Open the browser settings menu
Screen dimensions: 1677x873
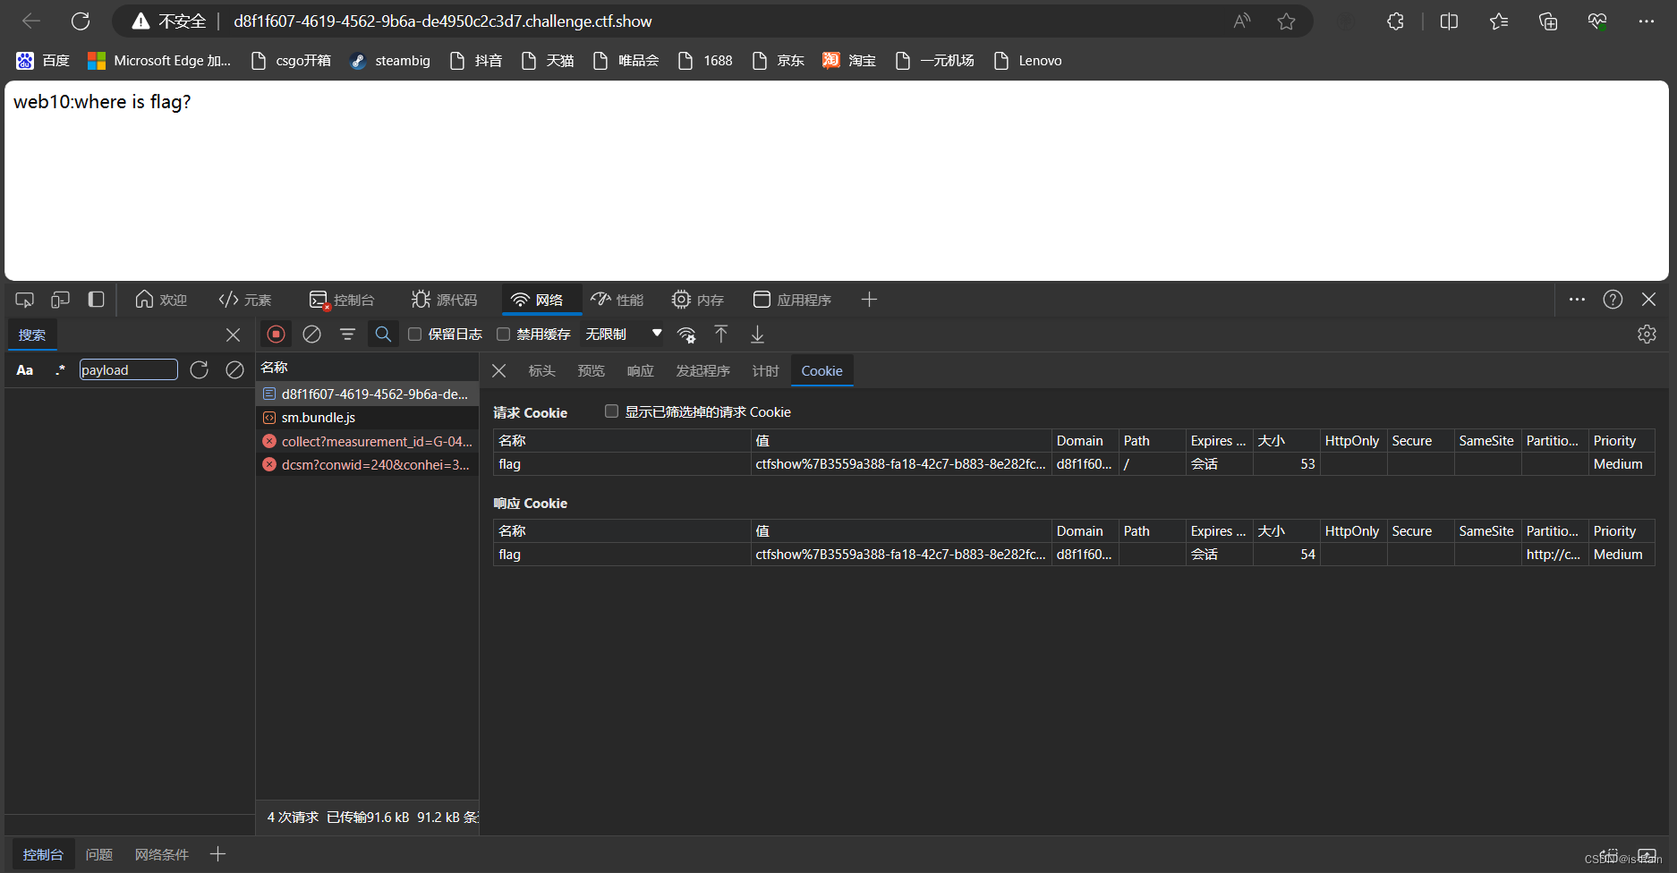(x=1647, y=21)
